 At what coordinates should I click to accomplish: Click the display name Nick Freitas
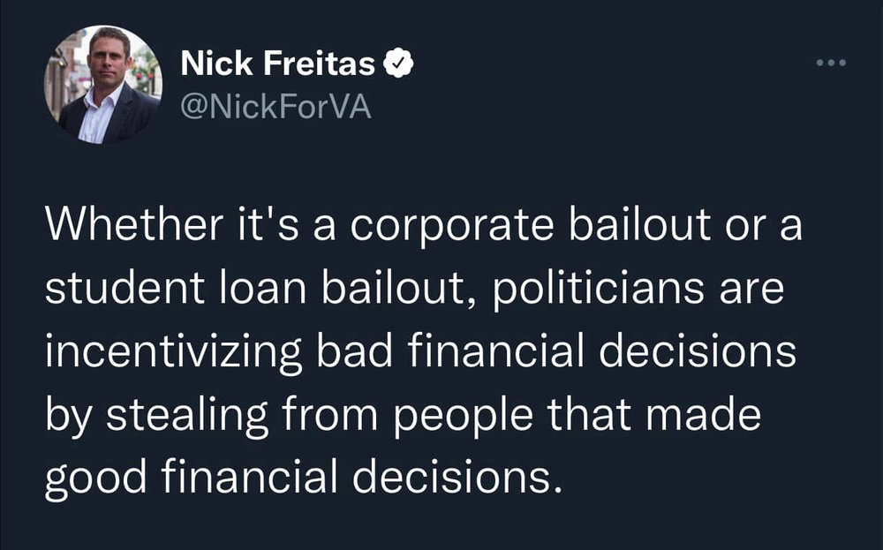279,64
